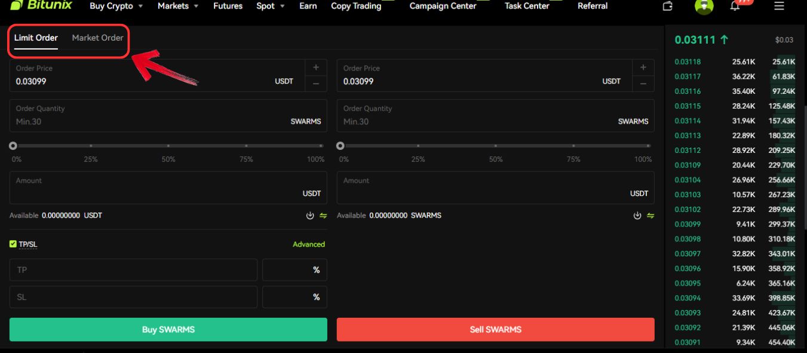The height and width of the screenshot is (353, 807).
Task: Click the sell slider handle at 0%
Action: tap(340, 146)
